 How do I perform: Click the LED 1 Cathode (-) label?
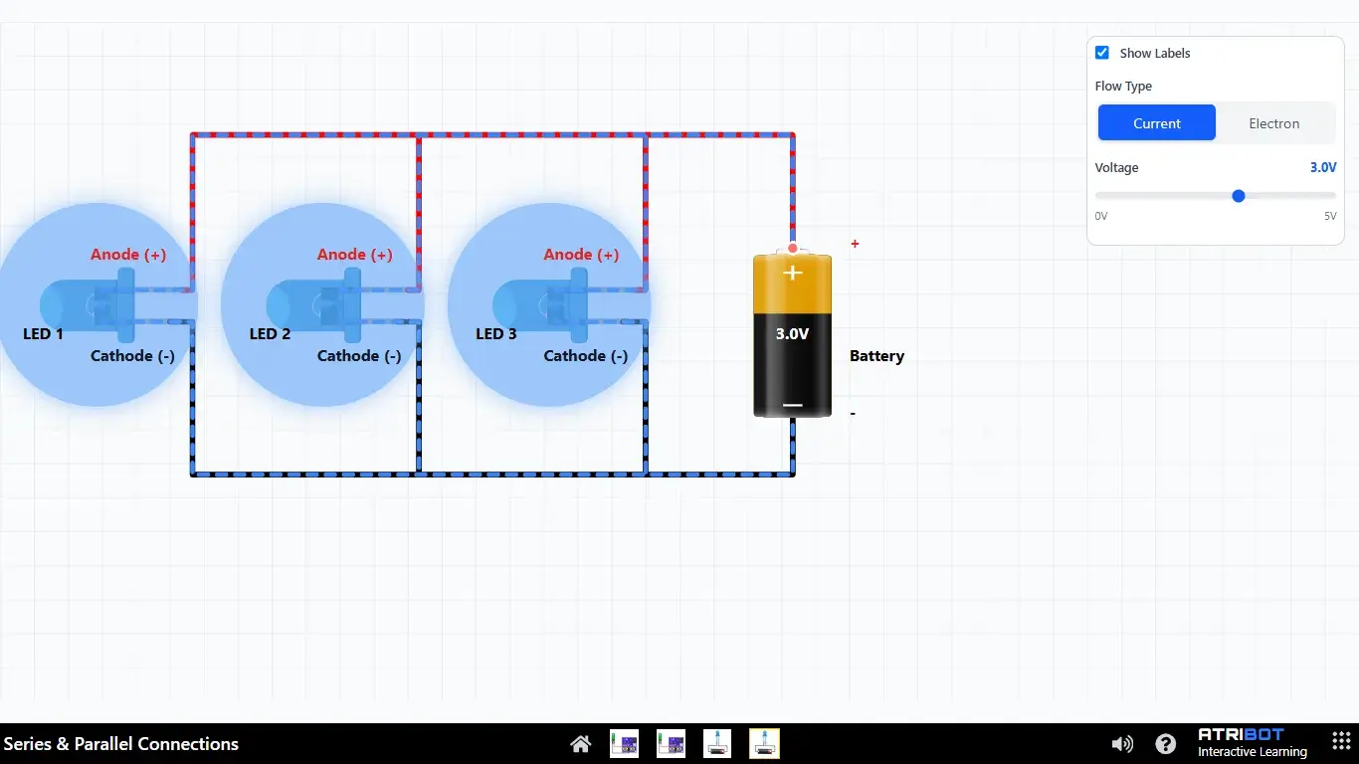pos(132,356)
